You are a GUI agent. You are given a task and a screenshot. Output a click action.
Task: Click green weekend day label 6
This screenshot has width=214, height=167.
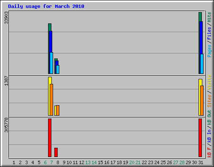45,162
